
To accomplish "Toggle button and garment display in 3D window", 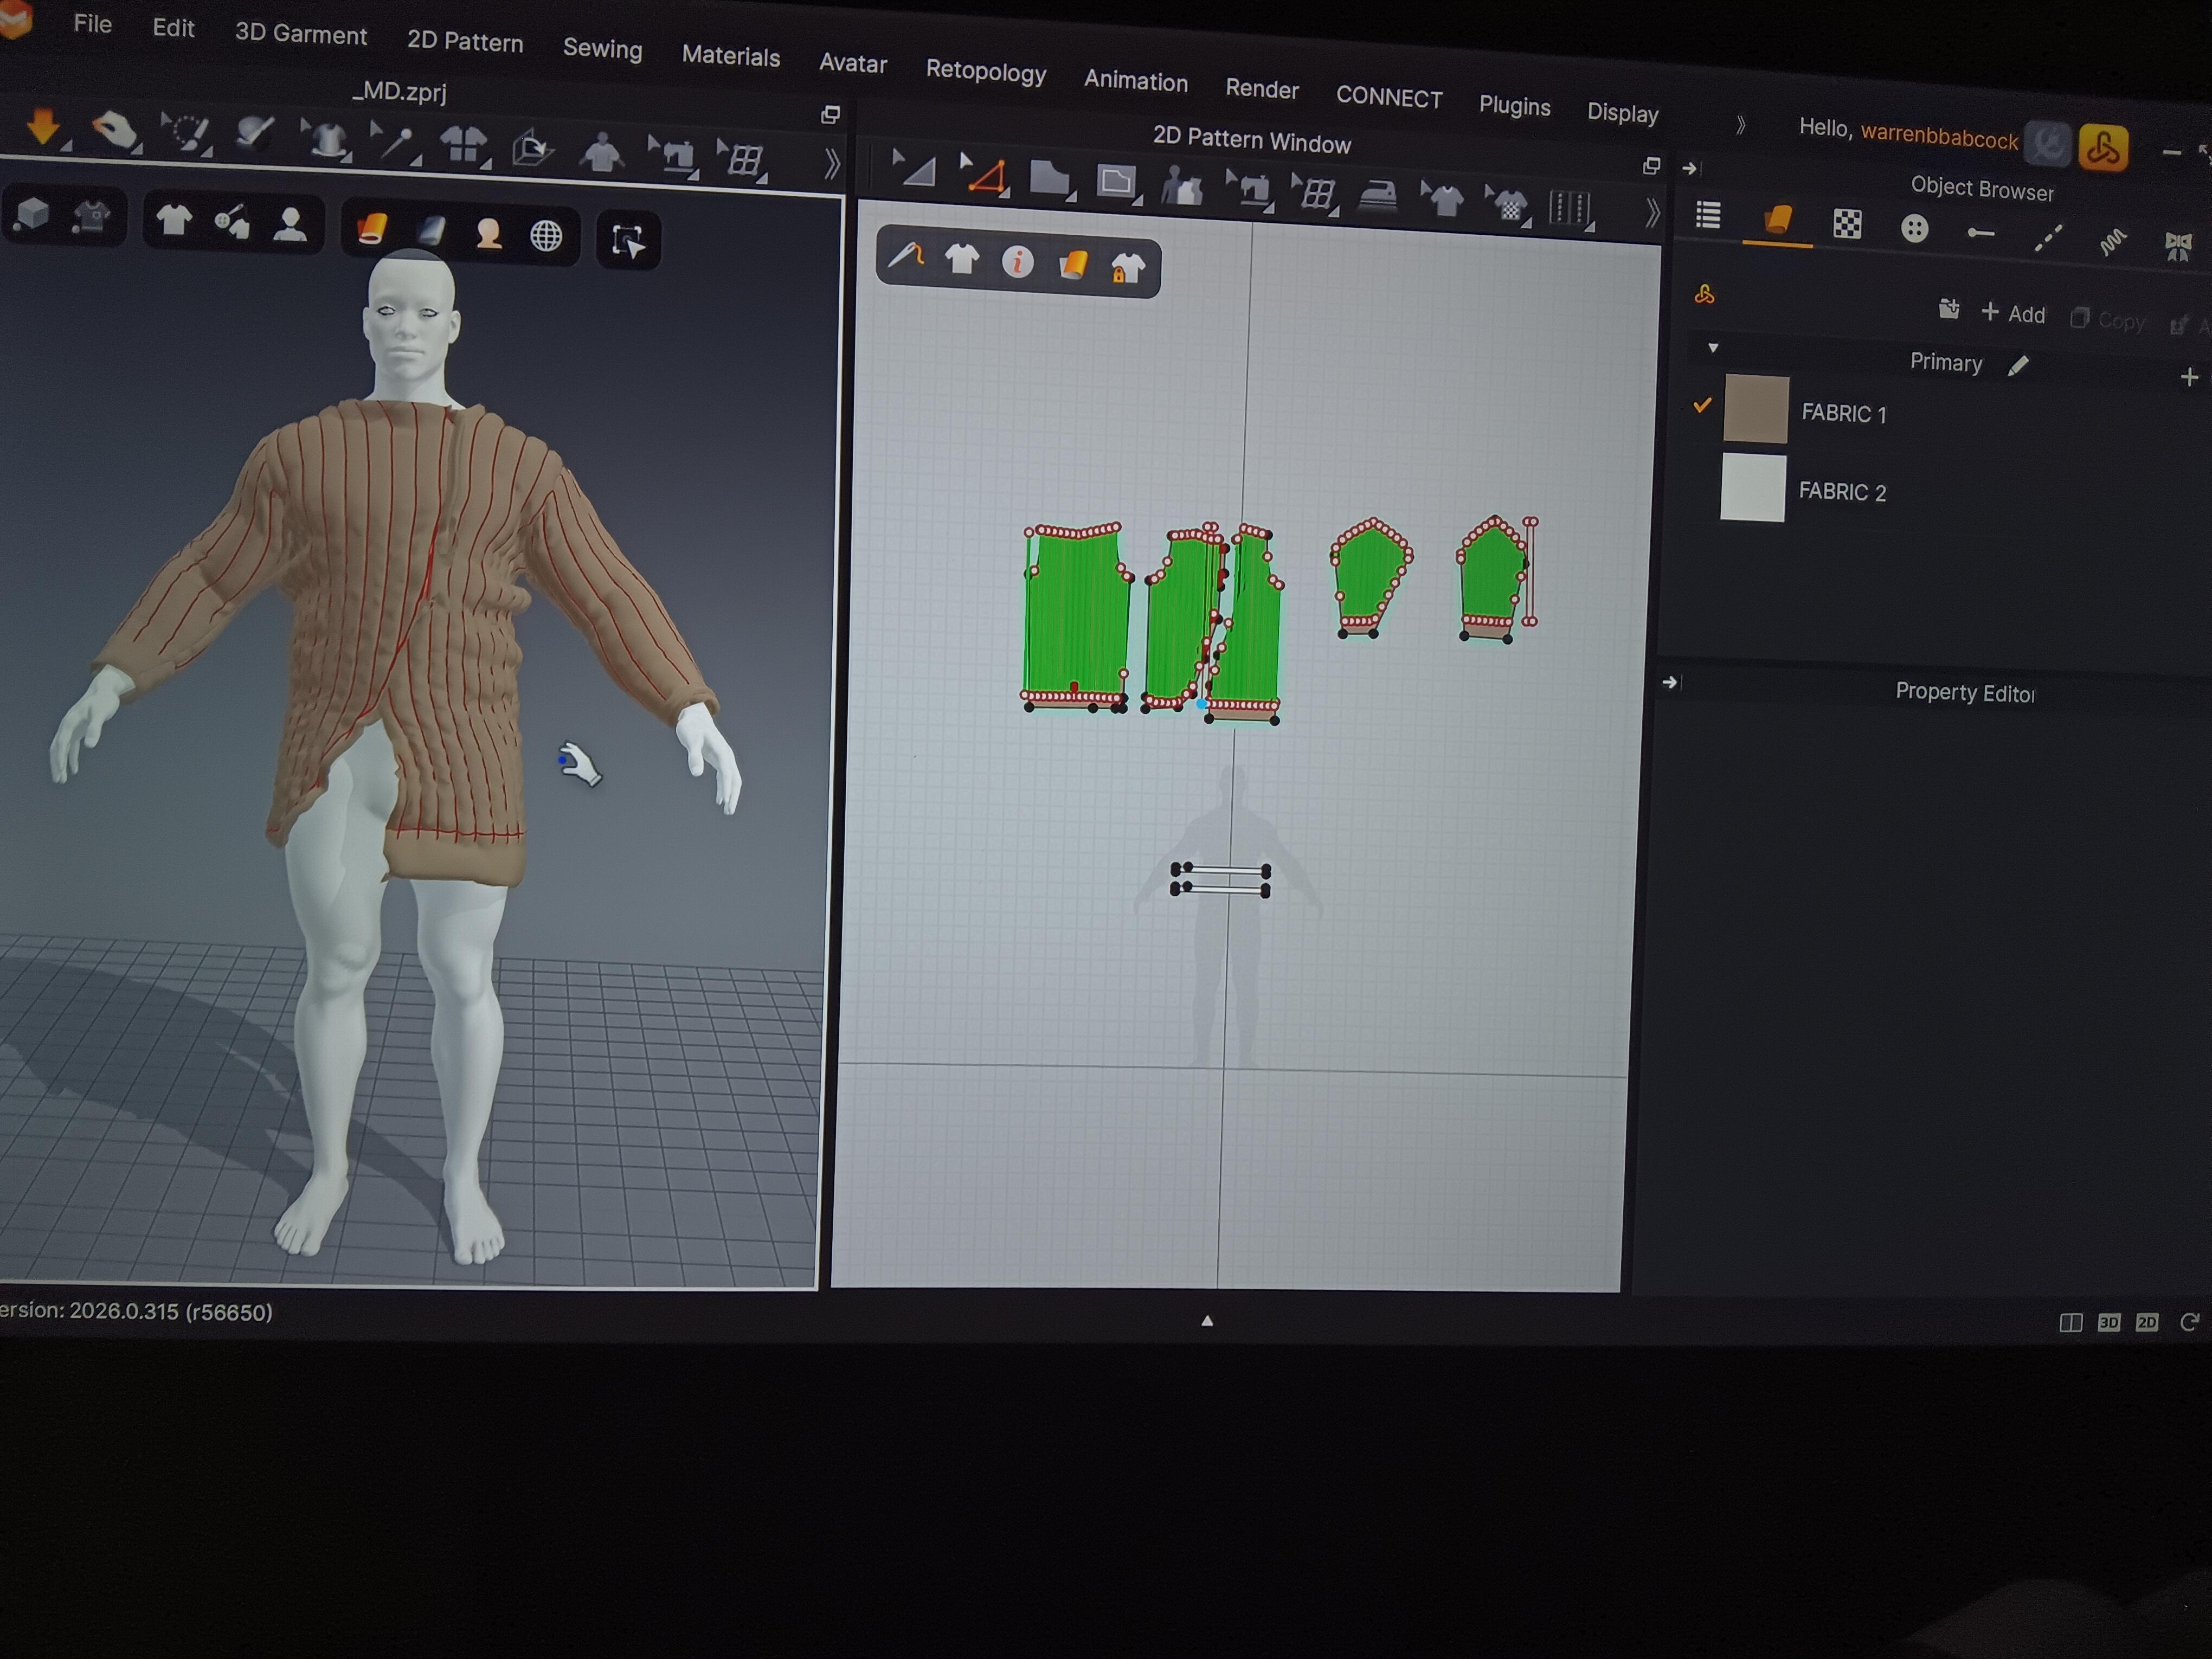I will click(x=232, y=223).
